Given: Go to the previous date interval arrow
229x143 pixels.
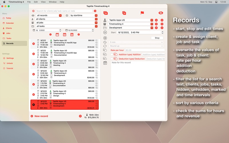Looking at the screenshot, I should 50,35.
